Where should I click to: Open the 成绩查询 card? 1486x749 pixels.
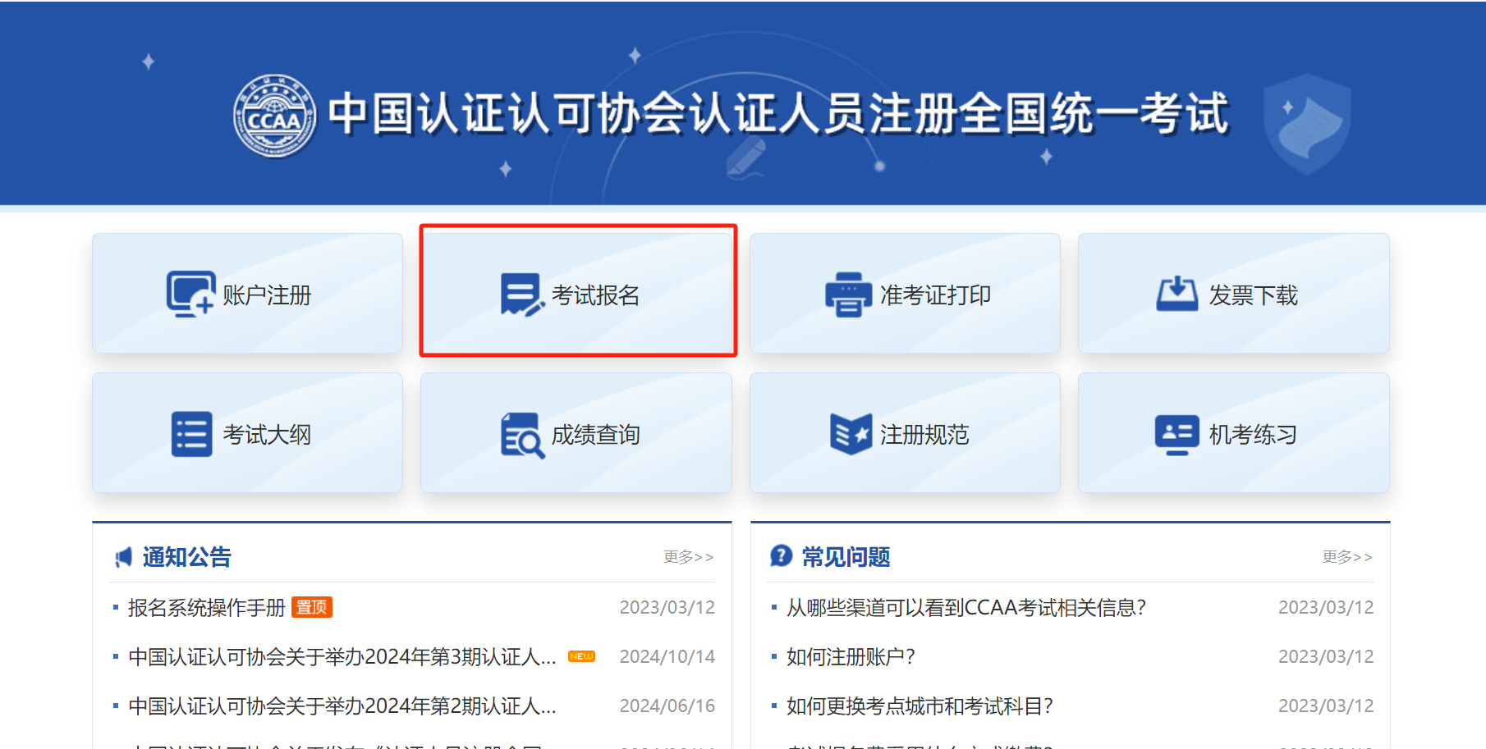click(576, 433)
